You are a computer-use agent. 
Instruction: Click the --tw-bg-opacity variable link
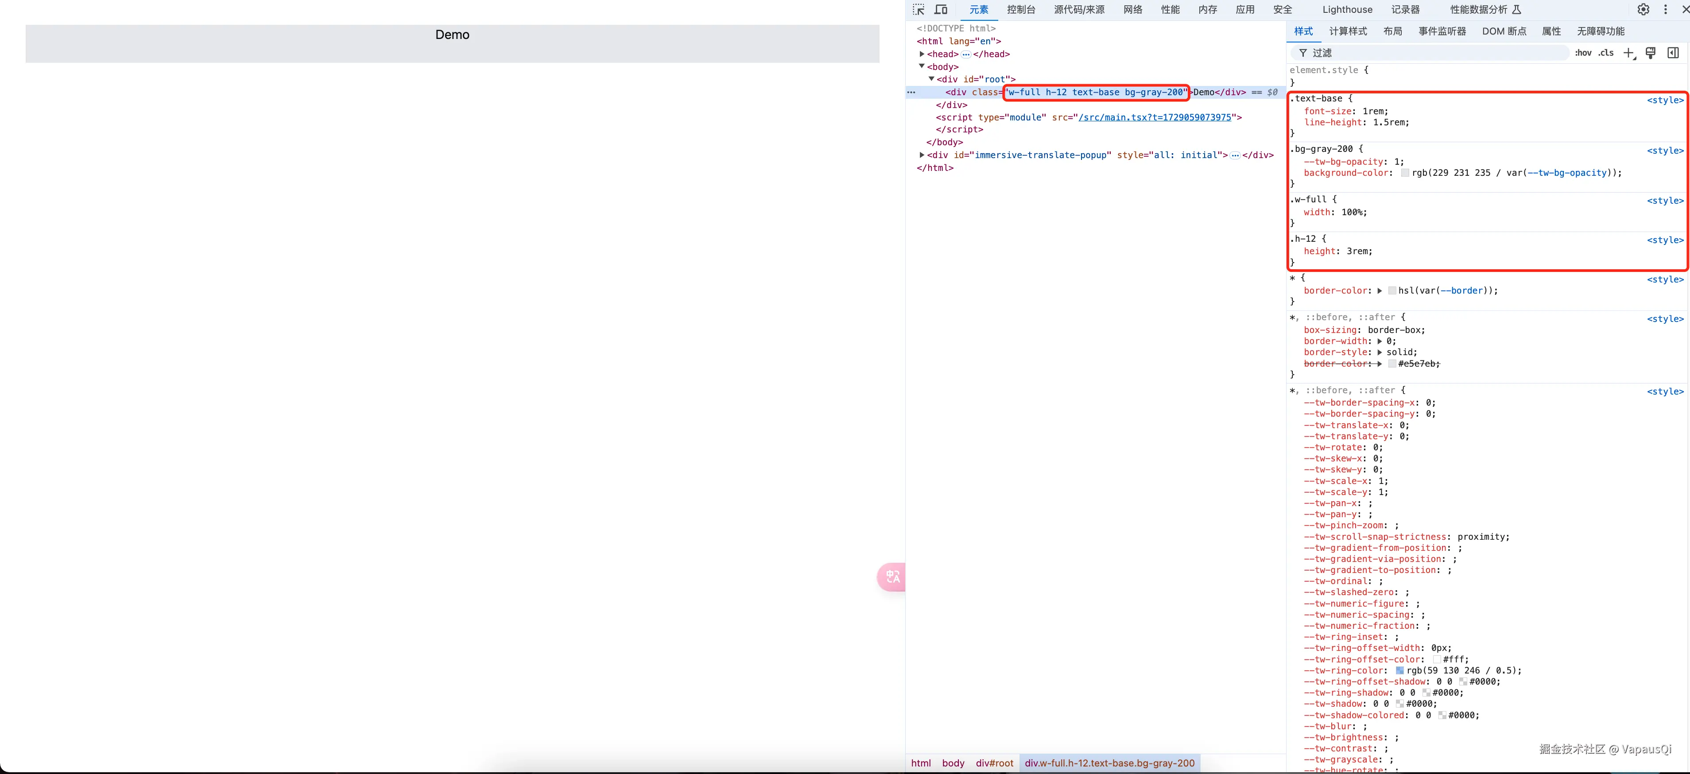point(1567,173)
